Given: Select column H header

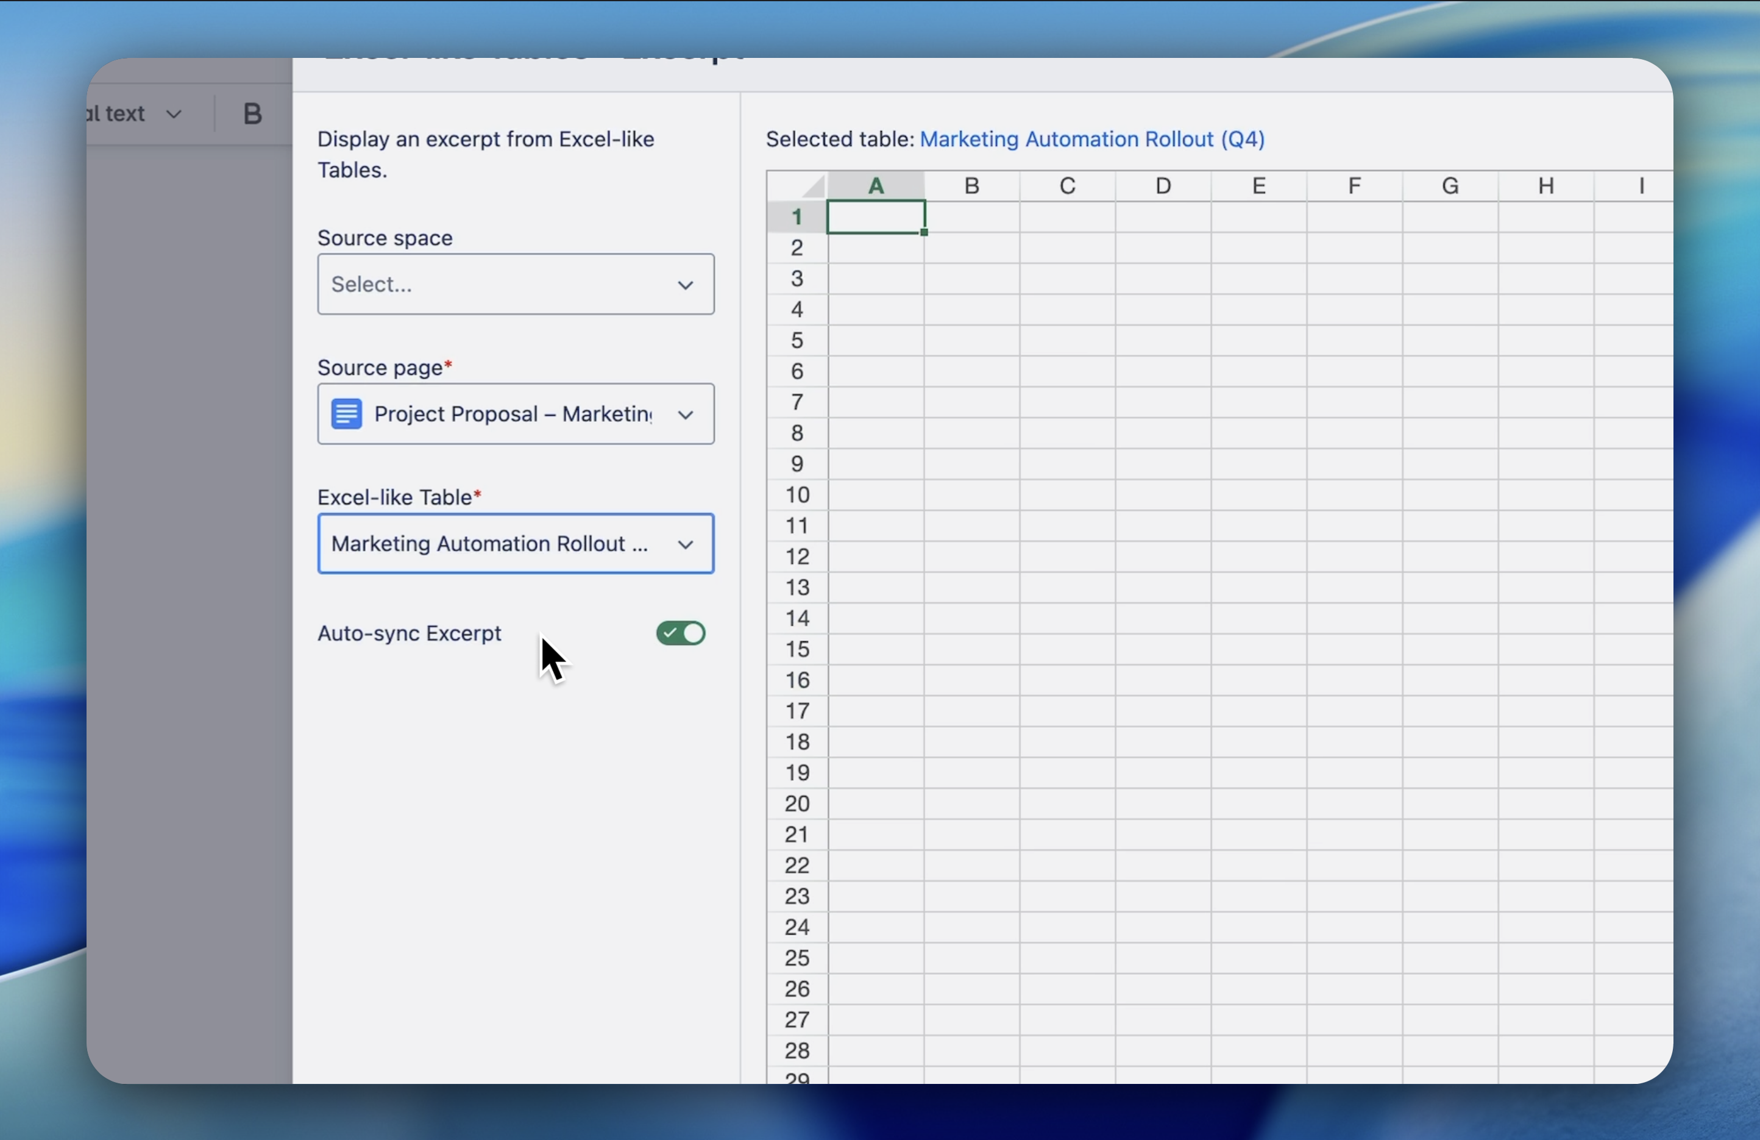Looking at the screenshot, I should [1545, 186].
